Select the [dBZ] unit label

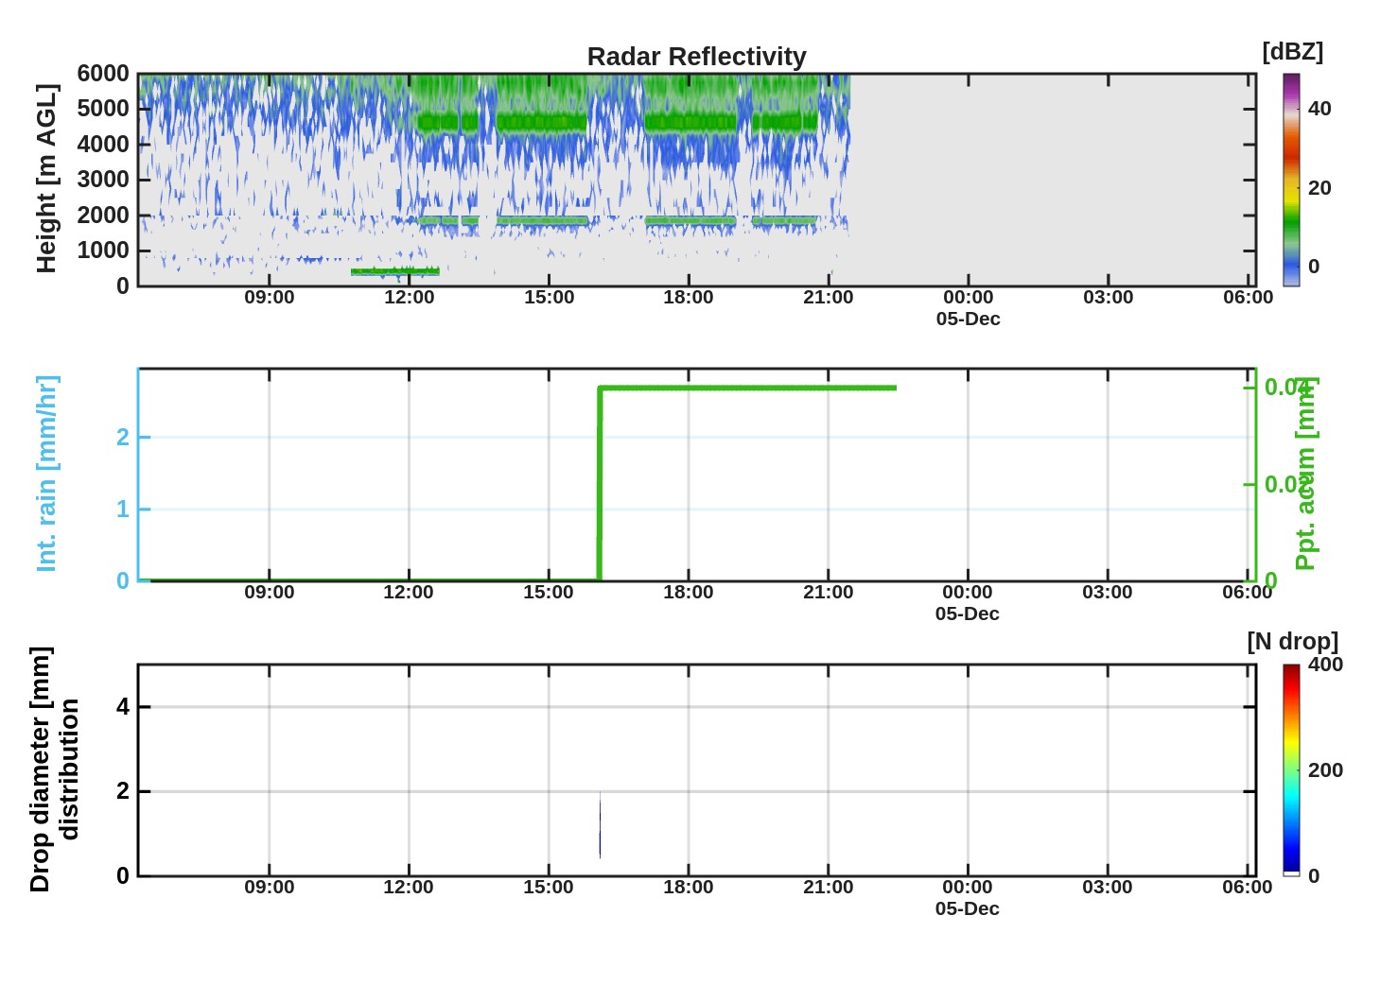point(1292,52)
